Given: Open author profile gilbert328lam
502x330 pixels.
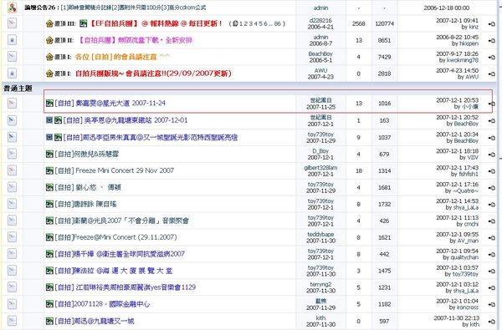Looking at the screenshot, I should pyautogui.click(x=320, y=168).
